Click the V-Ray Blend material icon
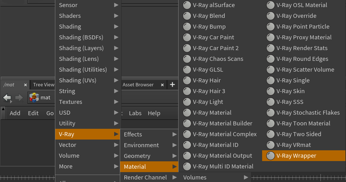The image size is (346, 182). (187, 16)
